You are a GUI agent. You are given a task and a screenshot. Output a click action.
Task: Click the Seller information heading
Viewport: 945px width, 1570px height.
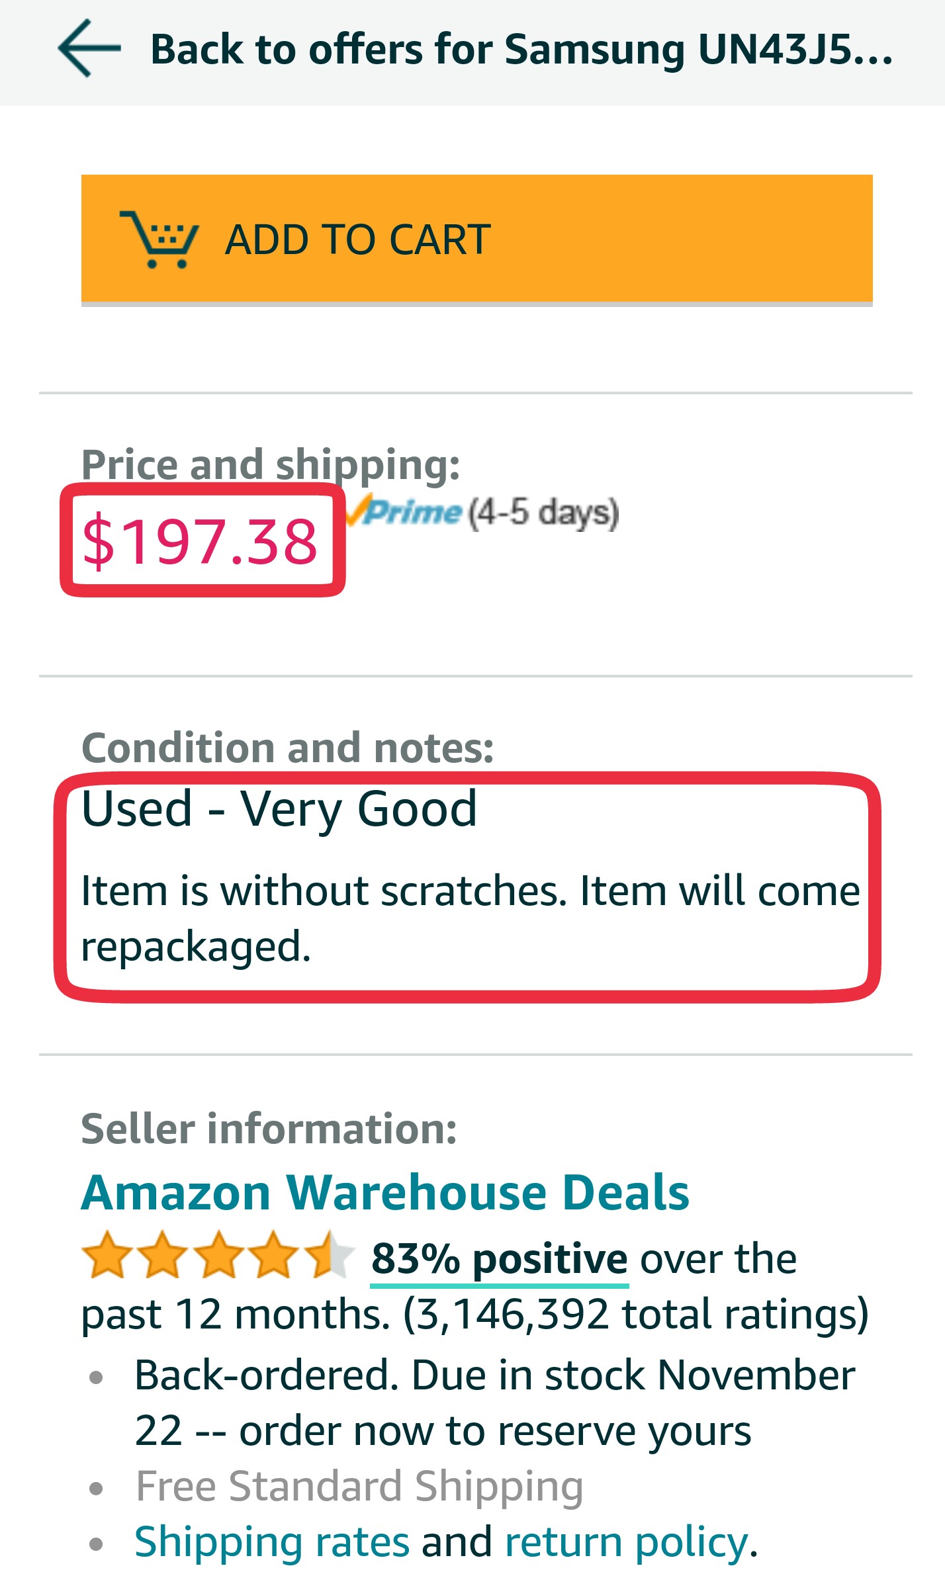pyautogui.click(x=269, y=1128)
